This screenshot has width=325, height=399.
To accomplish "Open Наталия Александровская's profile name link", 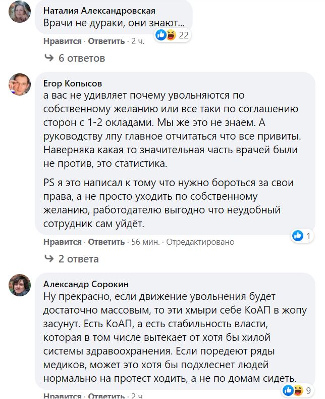I will pos(99,11).
